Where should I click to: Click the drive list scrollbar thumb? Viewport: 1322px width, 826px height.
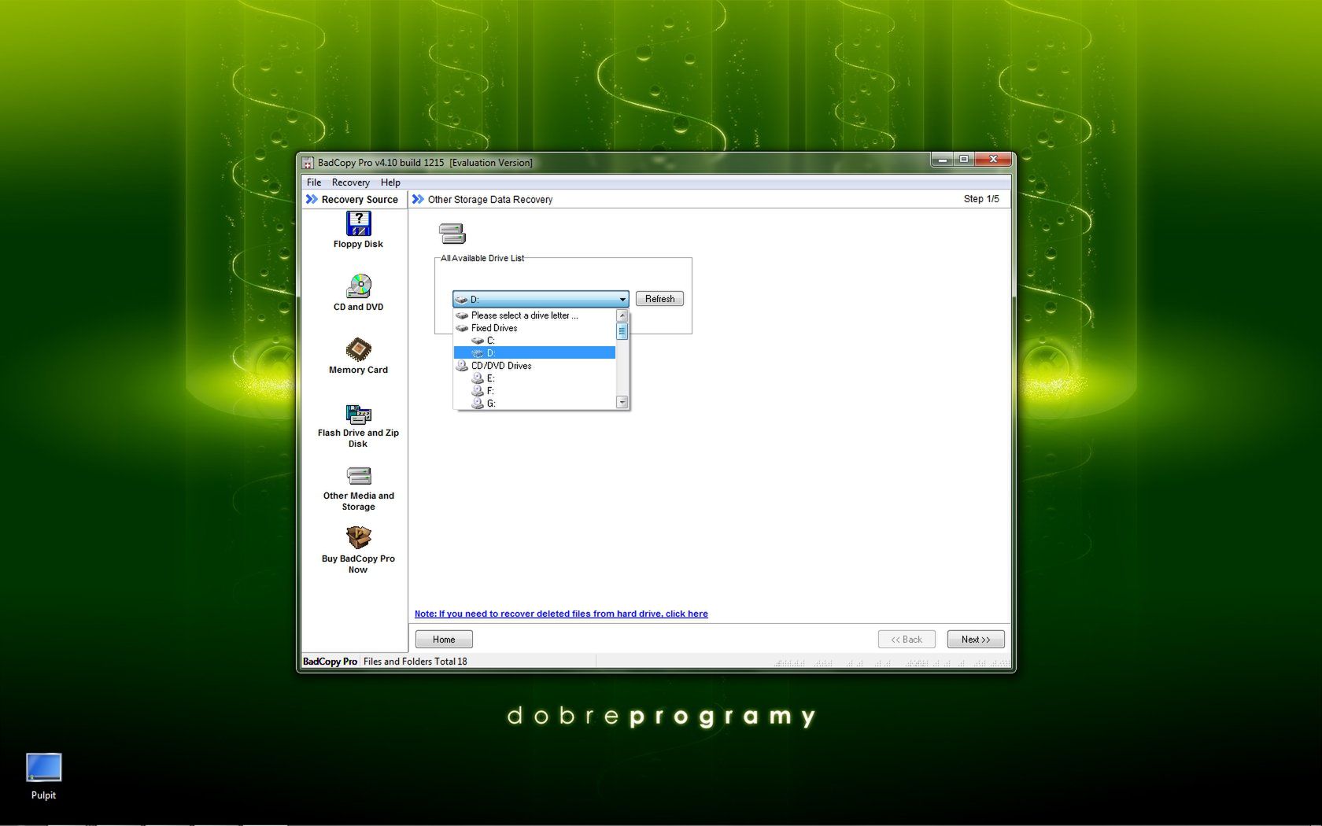tap(622, 331)
